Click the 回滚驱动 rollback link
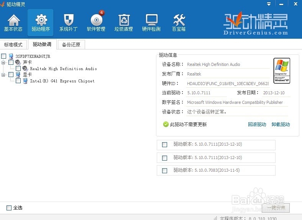 257,125
